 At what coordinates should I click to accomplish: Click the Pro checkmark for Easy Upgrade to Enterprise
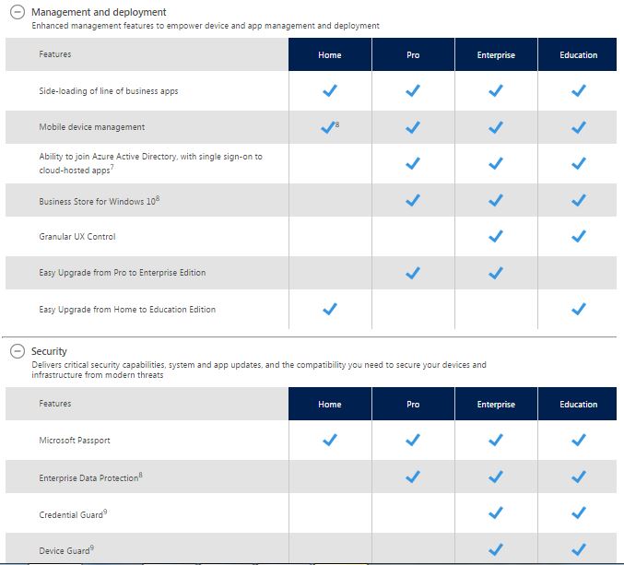coord(413,273)
